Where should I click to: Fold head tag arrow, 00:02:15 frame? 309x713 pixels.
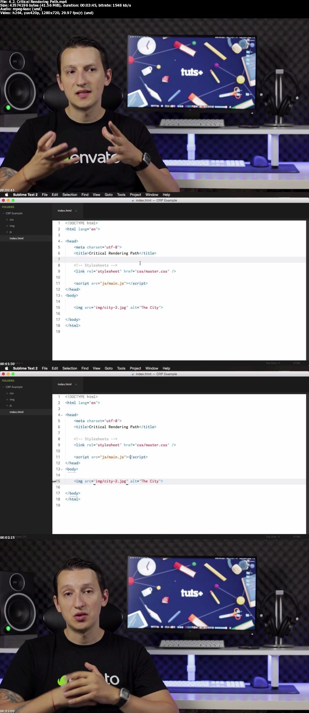pyautogui.click(x=62, y=415)
